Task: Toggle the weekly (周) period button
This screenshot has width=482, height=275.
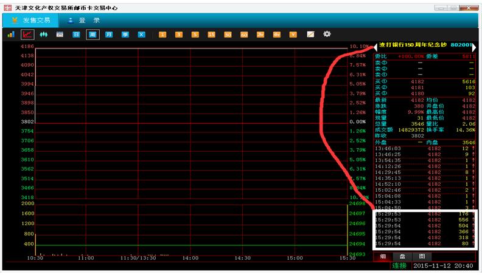Action: pos(93,35)
